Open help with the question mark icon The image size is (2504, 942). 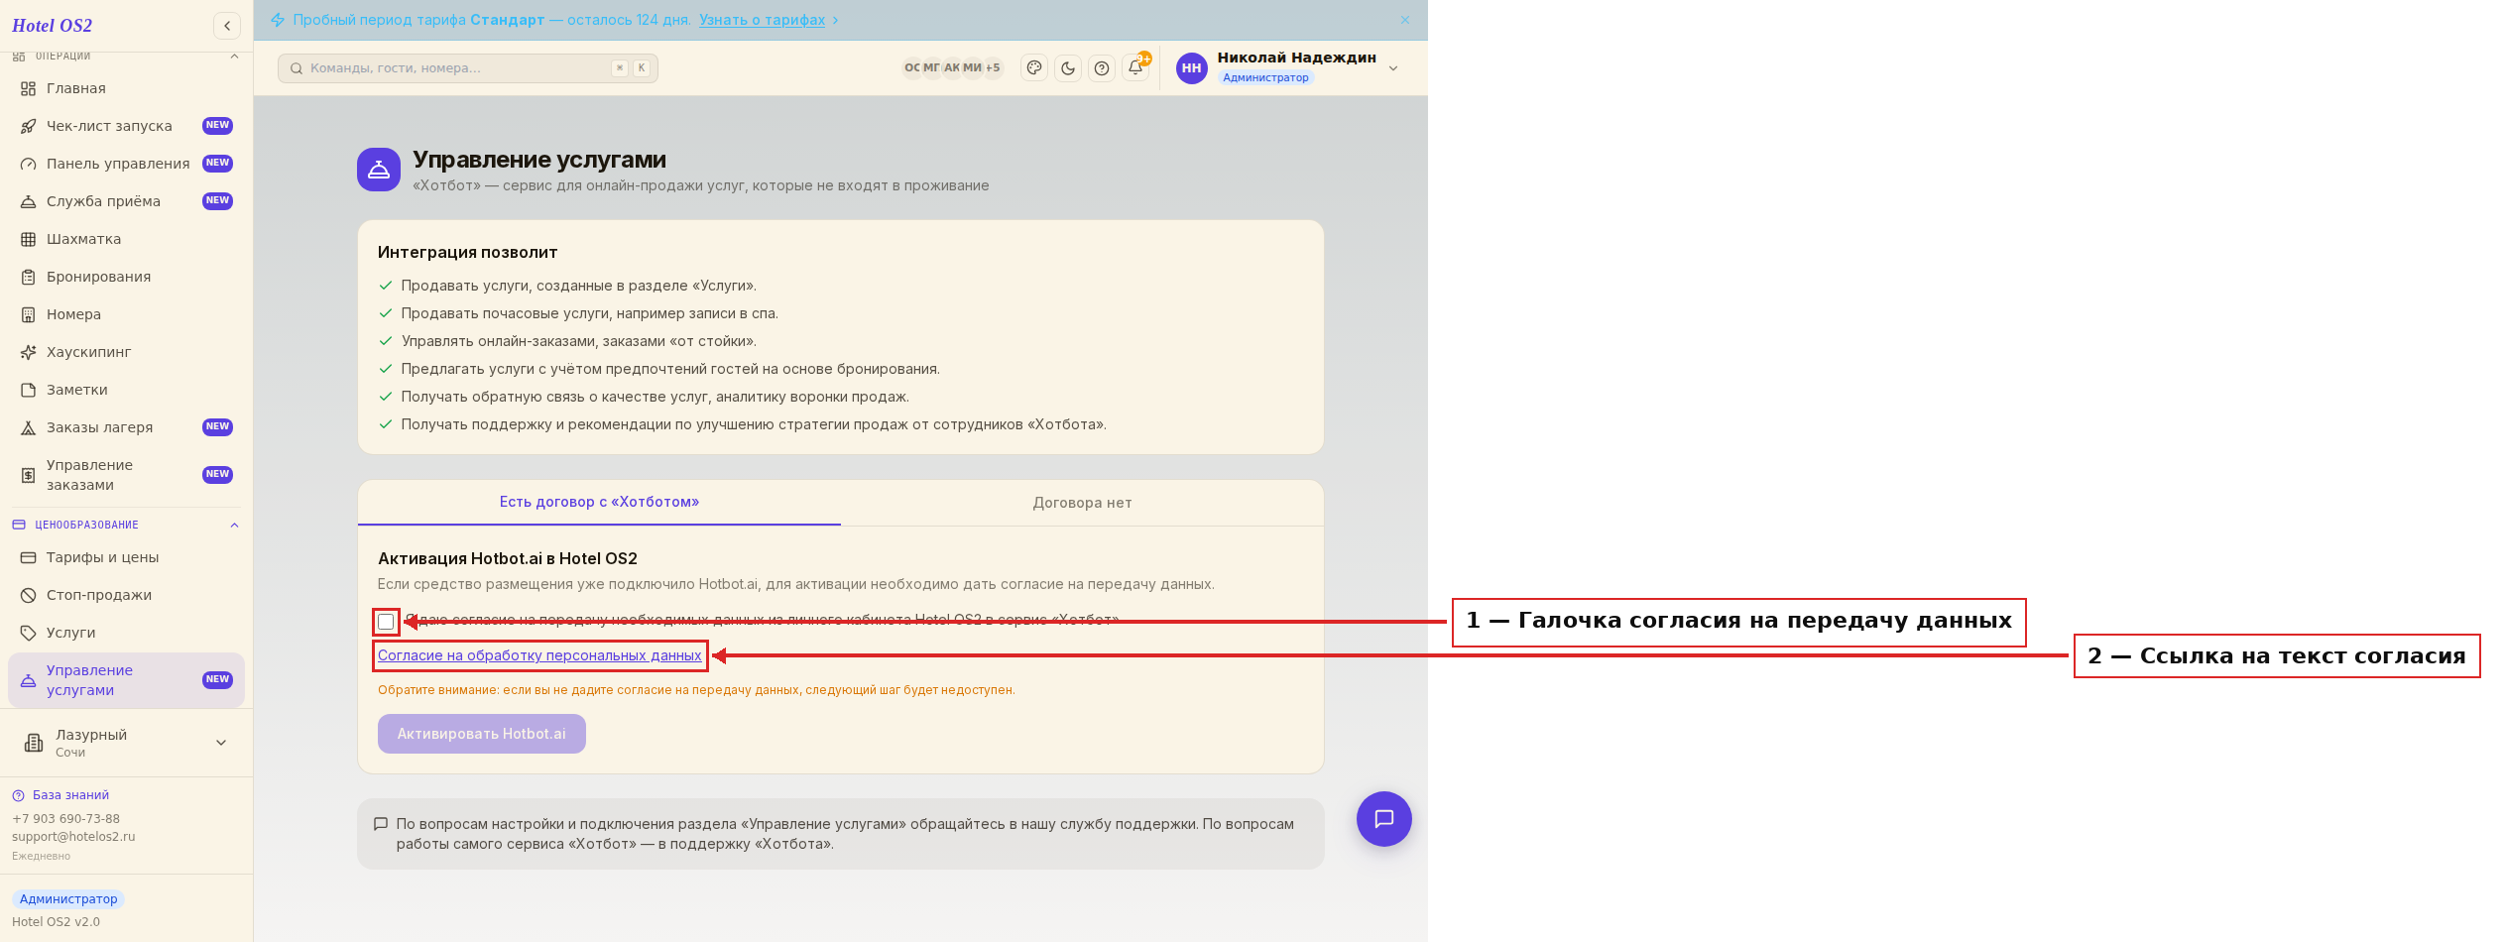tap(1102, 68)
